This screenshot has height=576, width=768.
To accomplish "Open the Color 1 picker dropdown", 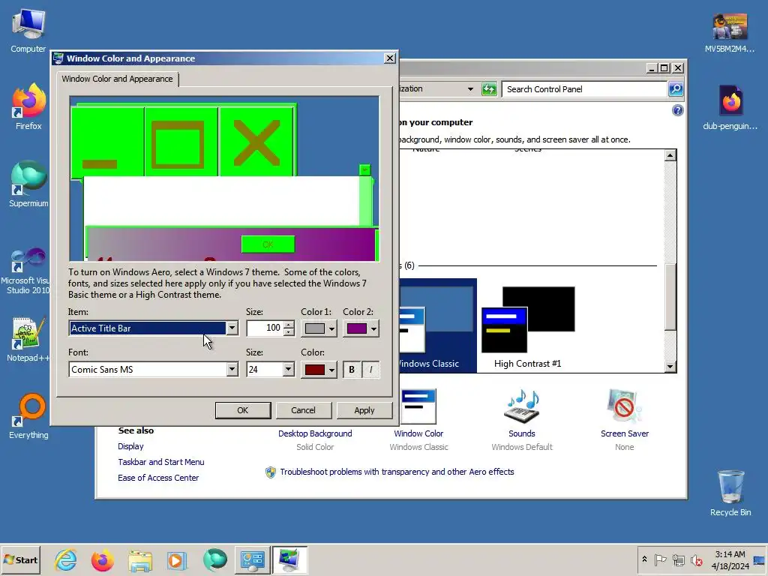I will pyautogui.click(x=319, y=328).
